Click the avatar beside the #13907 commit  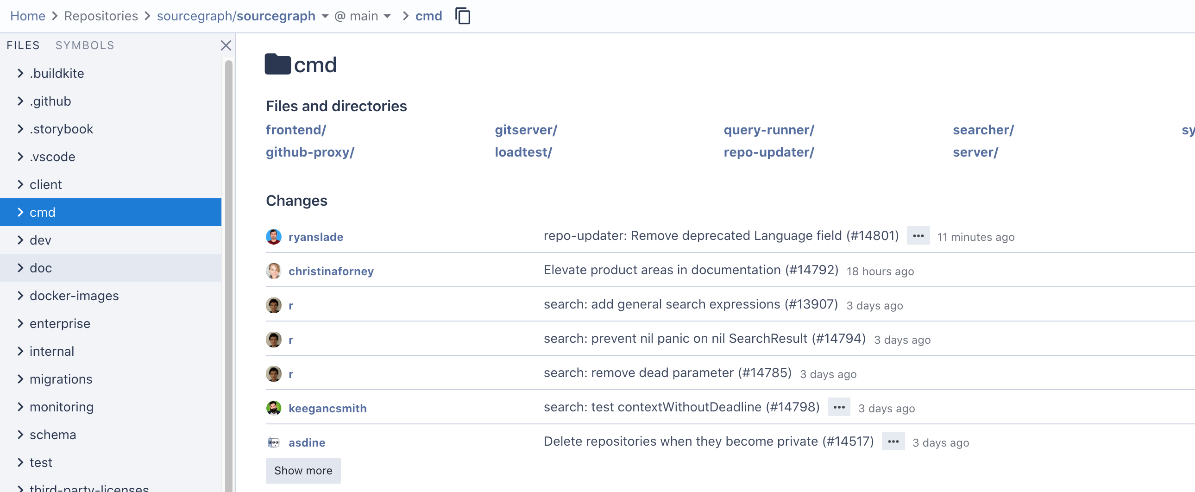[x=274, y=305]
